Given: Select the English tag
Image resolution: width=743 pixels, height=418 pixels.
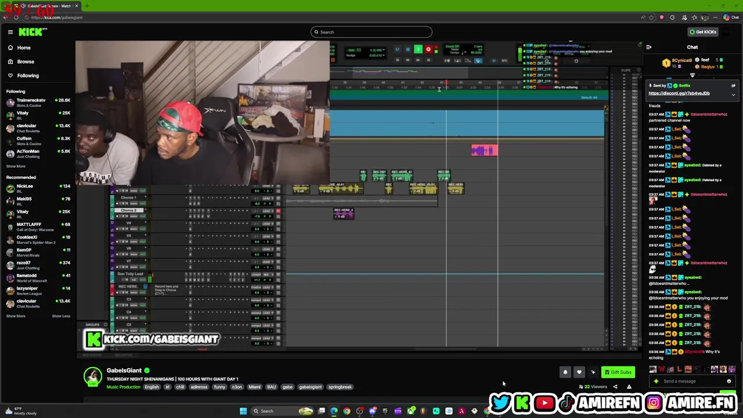Looking at the screenshot, I should (152, 387).
